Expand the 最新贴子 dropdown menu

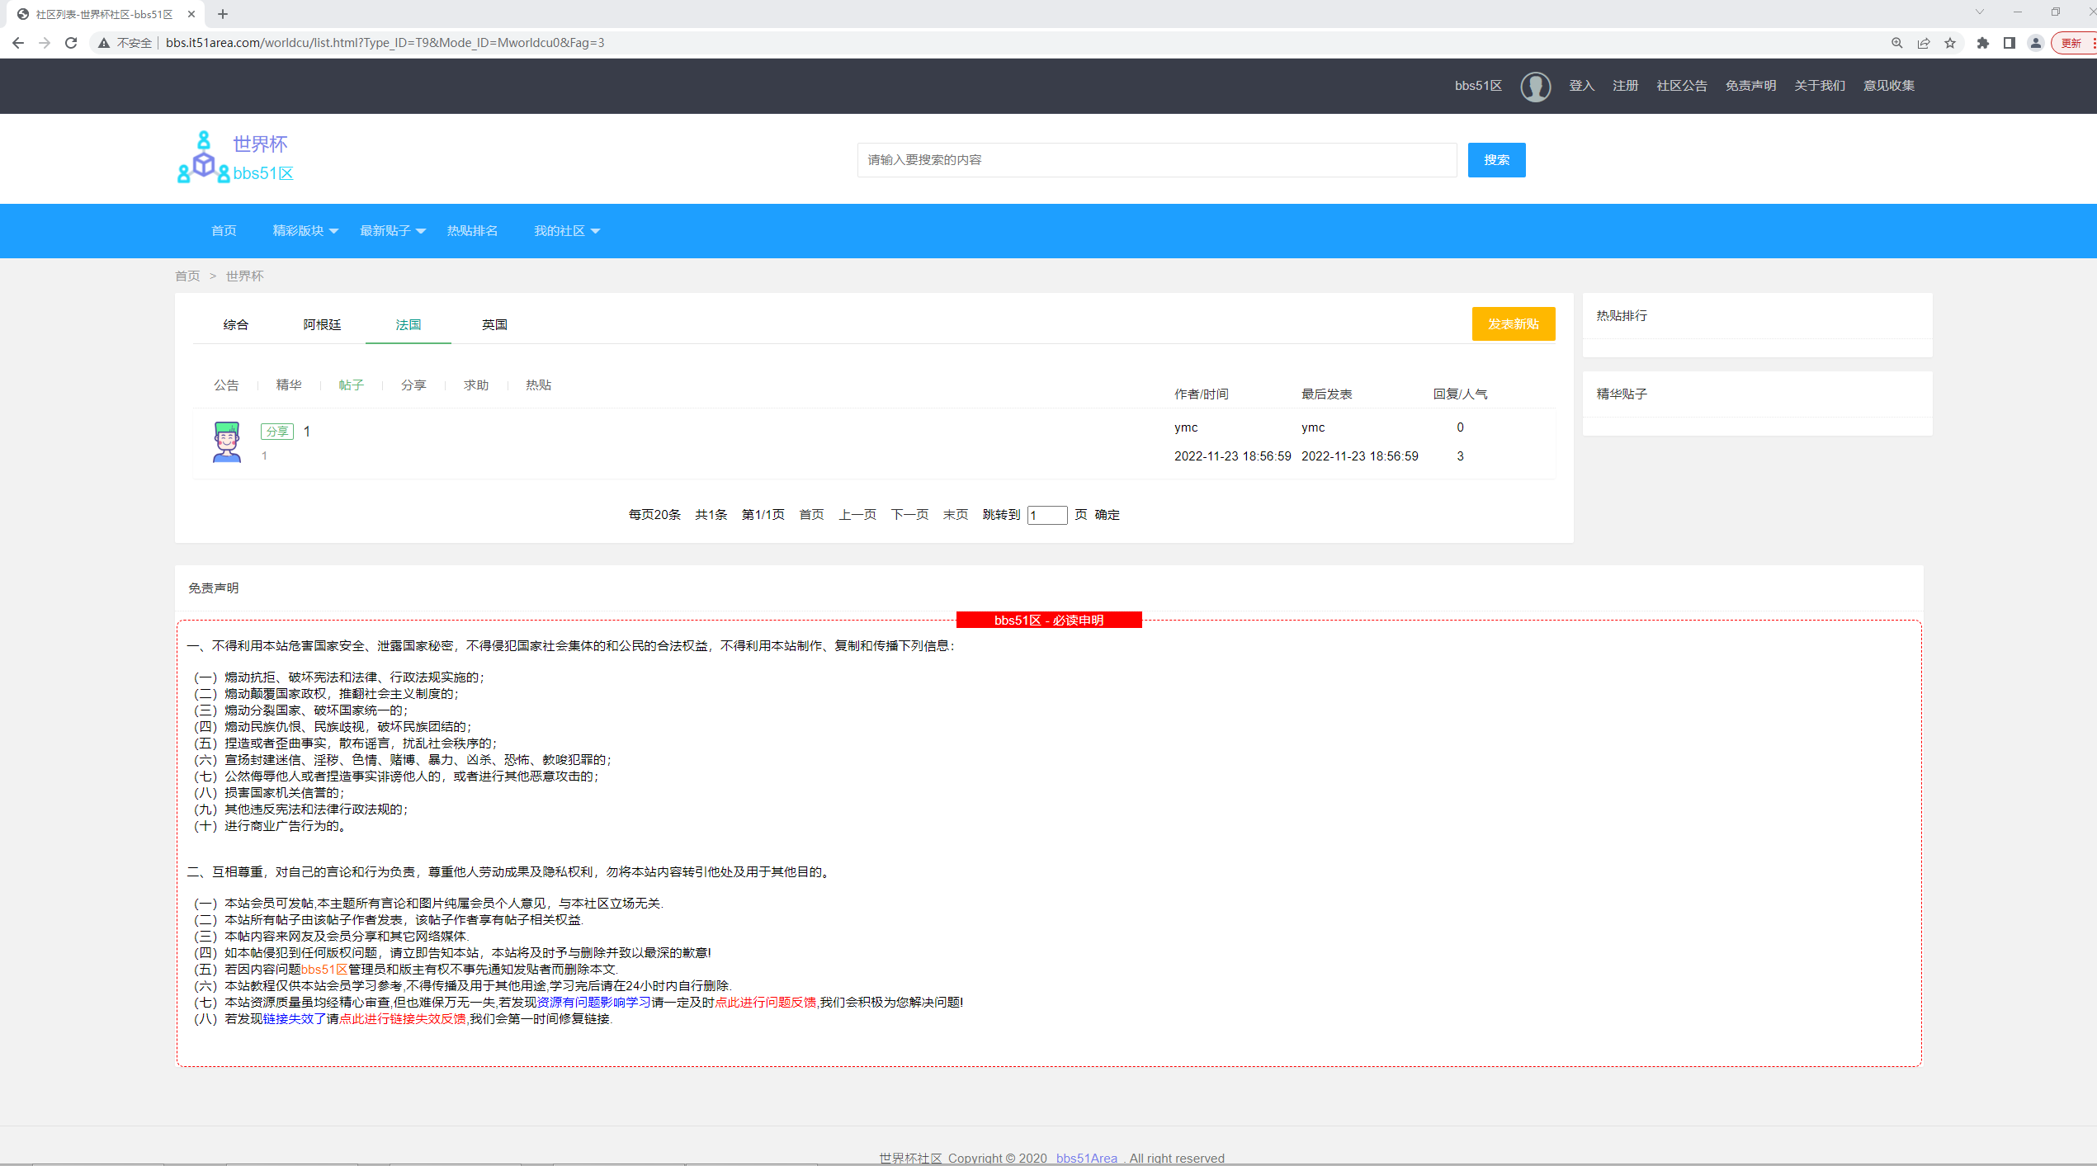pos(393,231)
